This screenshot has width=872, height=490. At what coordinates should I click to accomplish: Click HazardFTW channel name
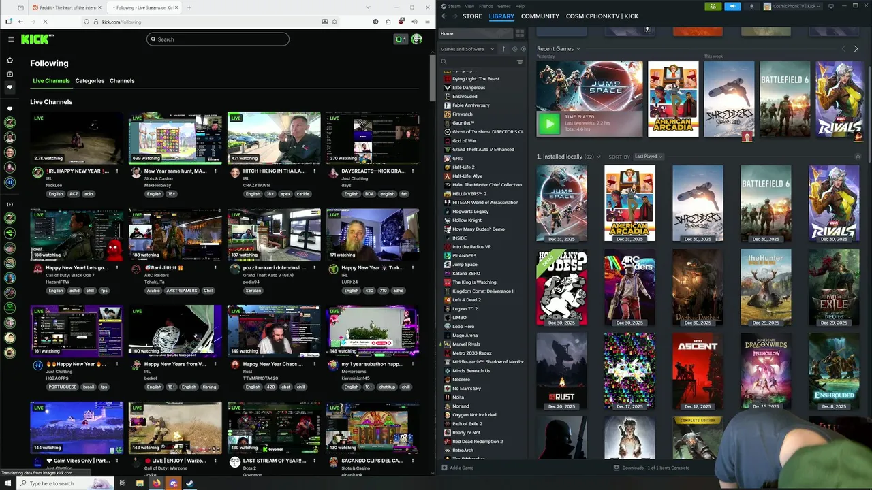coord(57,282)
